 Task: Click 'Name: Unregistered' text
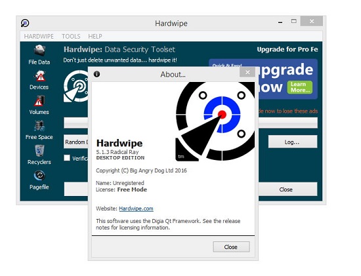click(120, 183)
